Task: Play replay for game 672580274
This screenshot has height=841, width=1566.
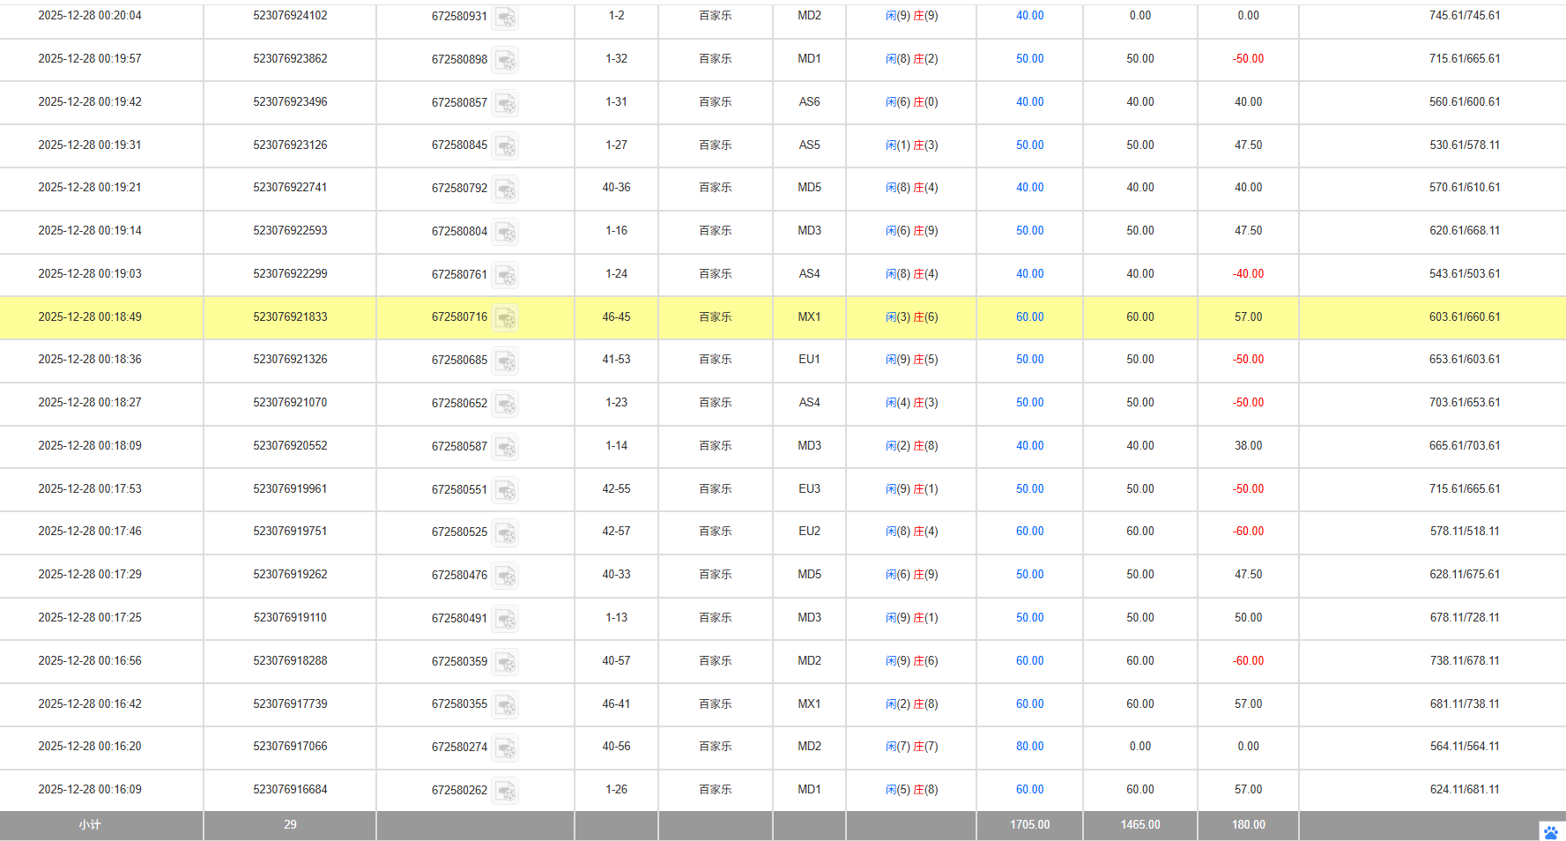Action: point(505,748)
